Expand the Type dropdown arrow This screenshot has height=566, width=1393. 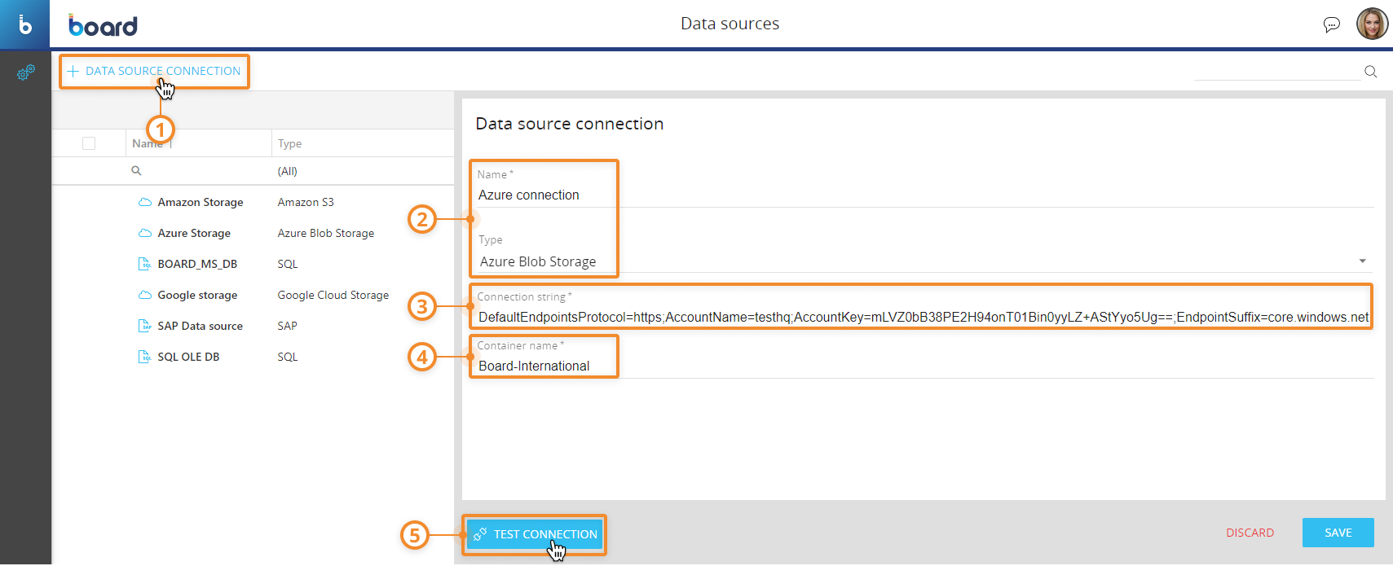coord(1362,261)
